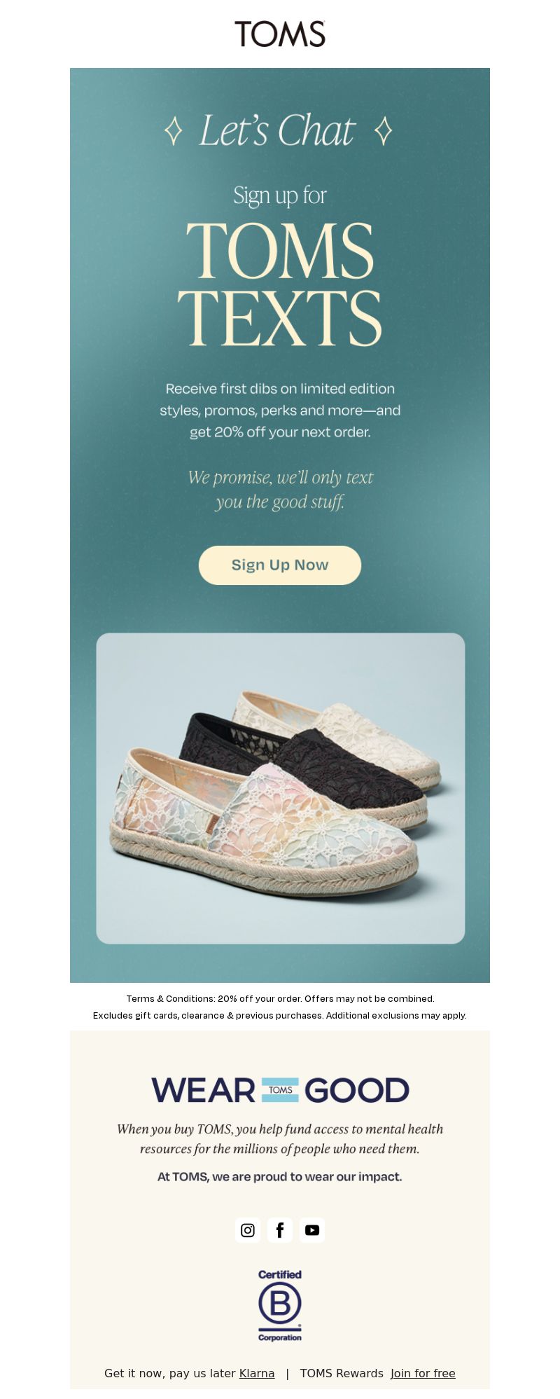
Task: Click the Let's Chat heading
Action: click(278, 131)
